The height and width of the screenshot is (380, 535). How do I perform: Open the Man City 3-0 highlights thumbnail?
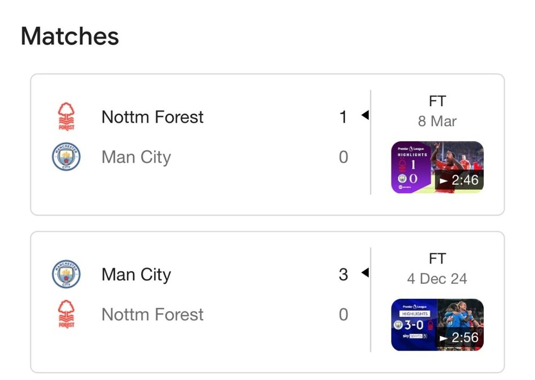pyautogui.click(x=437, y=325)
